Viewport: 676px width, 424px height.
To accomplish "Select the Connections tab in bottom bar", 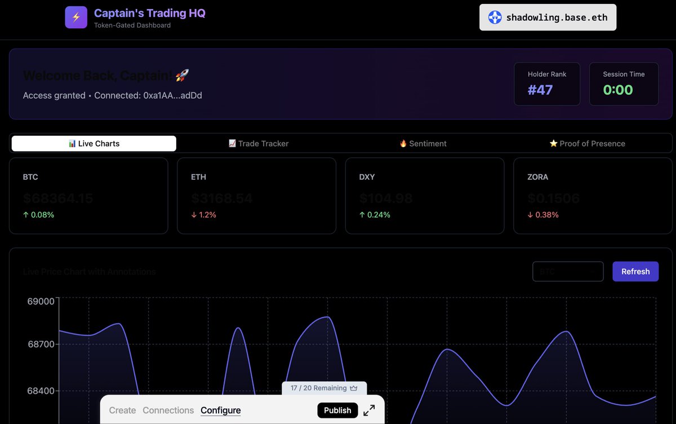I will (x=168, y=410).
